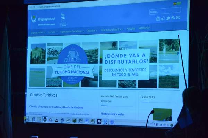Click the green Prado 2013 thumbnail image
This screenshot has height=138, width=208.
162,115
